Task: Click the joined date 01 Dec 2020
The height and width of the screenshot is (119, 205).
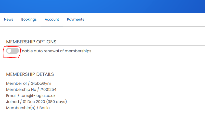Action: point(34,102)
